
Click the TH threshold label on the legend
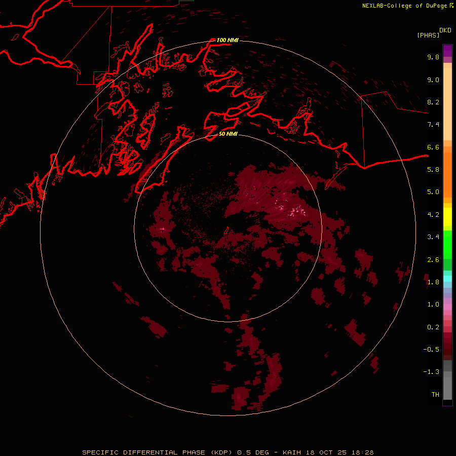(x=435, y=395)
